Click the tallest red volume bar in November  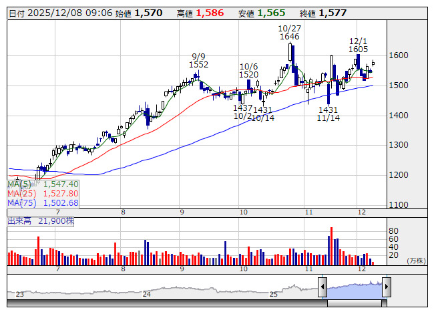pyautogui.click(x=331, y=246)
